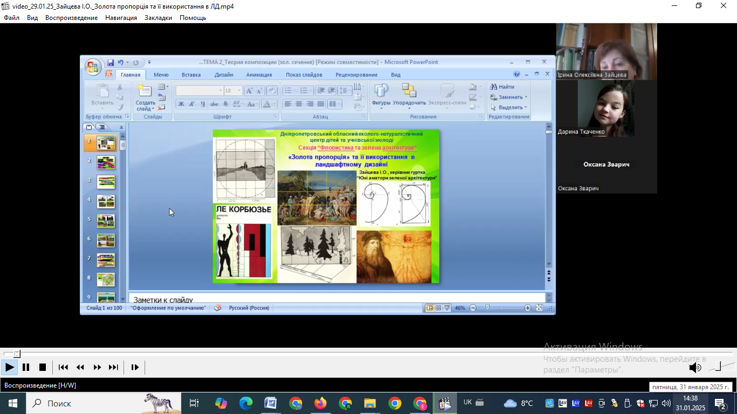
Task: Stop the video with the Stop button
Action: click(43, 367)
